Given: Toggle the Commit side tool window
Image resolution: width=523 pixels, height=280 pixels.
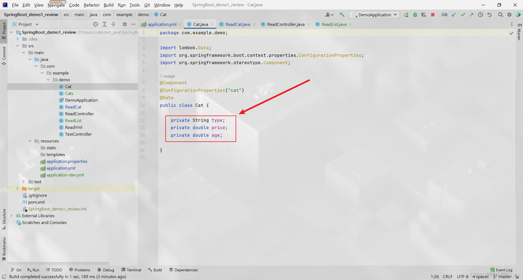Looking at the screenshot, I should tap(4, 56).
